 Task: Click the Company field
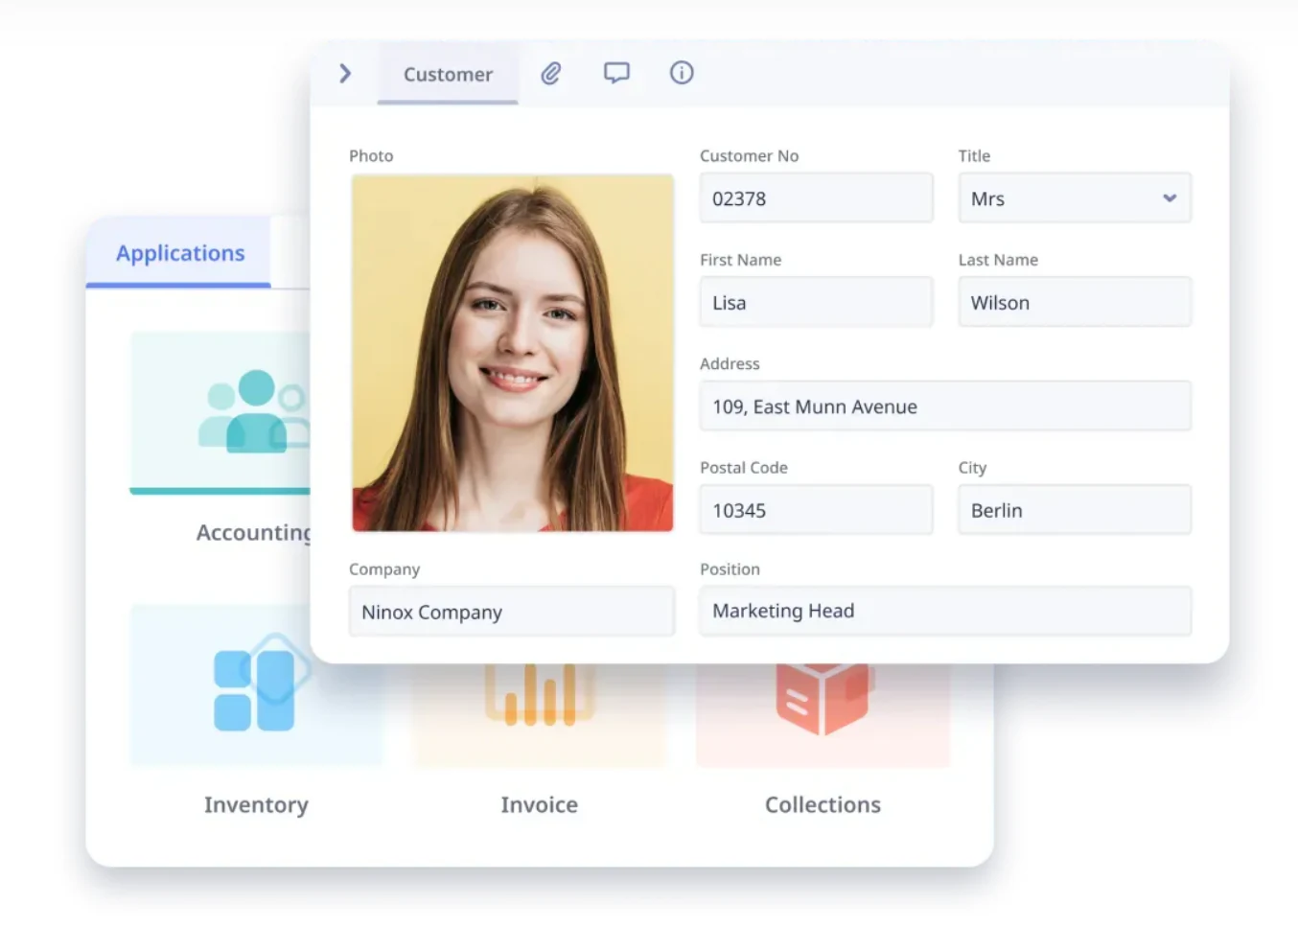click(x=512, y=612)
